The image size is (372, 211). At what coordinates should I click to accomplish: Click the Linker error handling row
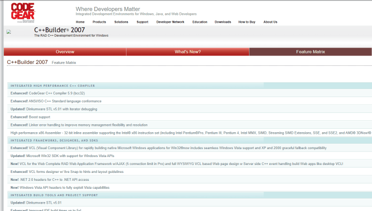[190, 125]
